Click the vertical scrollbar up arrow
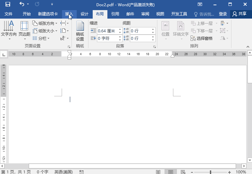The width and height of the screenshot is (252, 174). [x=250, y=53]
